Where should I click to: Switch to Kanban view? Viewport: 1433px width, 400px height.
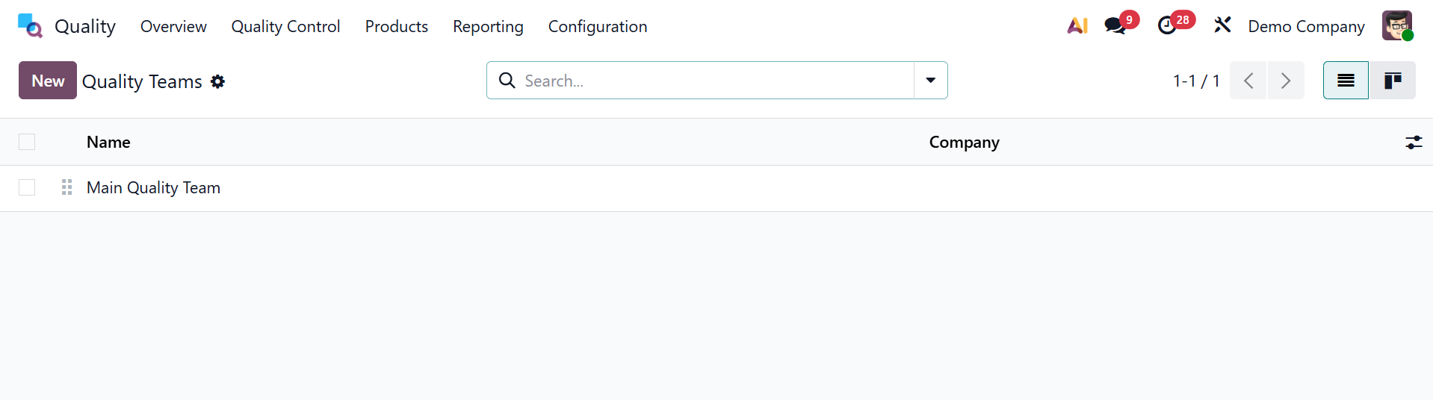pos(1392,81)
